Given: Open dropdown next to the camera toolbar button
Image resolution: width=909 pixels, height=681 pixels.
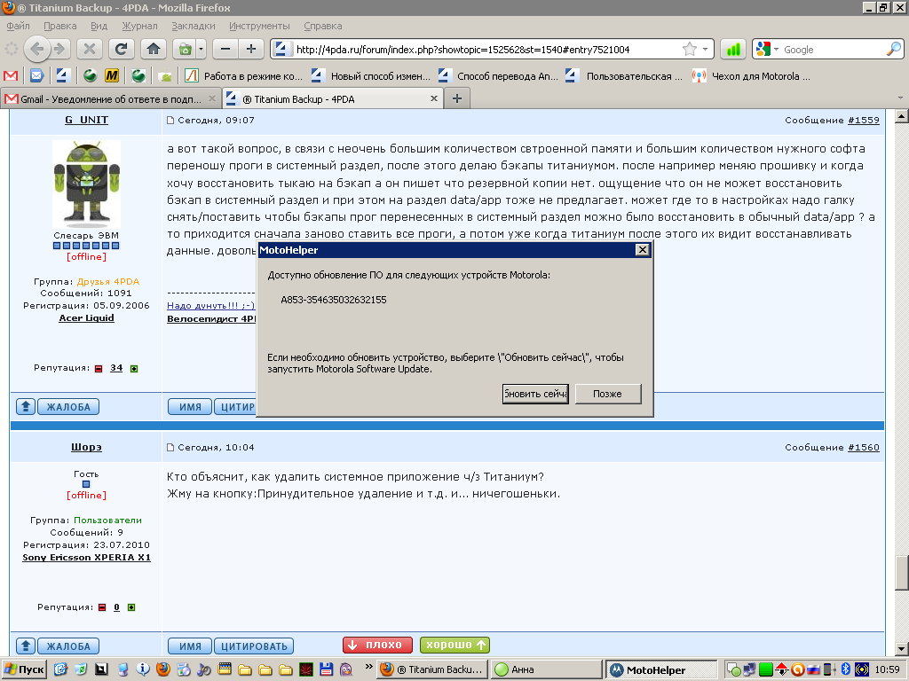Looking at the screenshot, I should point(202,50).
